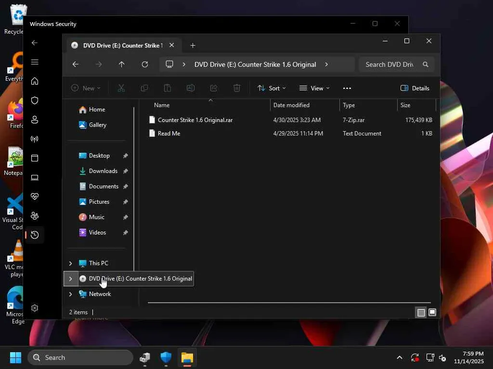
Task: Open the New item dropdown
Action: (x=86, y=88)
